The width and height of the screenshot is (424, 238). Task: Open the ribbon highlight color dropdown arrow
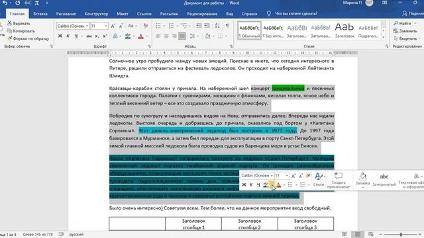[x=134, y=36]
